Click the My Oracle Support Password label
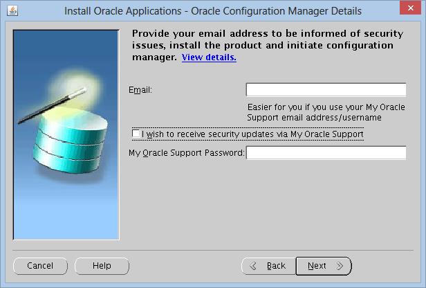This screenshot has width=426, height=288. coord(187,153)
